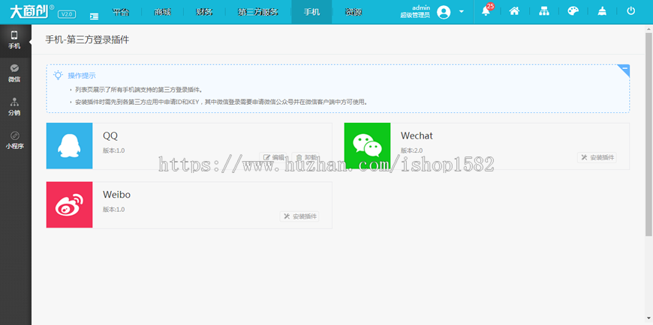Uninstall the QQ login plugin
Viewport: 653px width, 325px height.
306,157
